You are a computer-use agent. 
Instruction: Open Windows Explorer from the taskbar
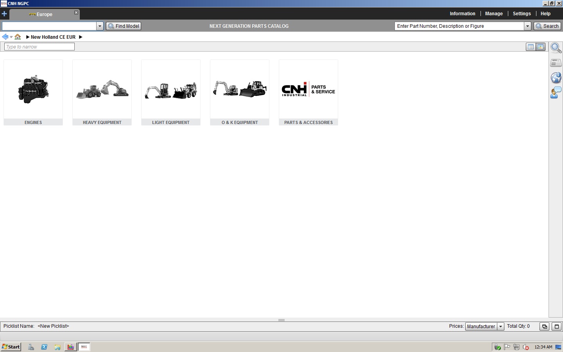click(57, 347)
